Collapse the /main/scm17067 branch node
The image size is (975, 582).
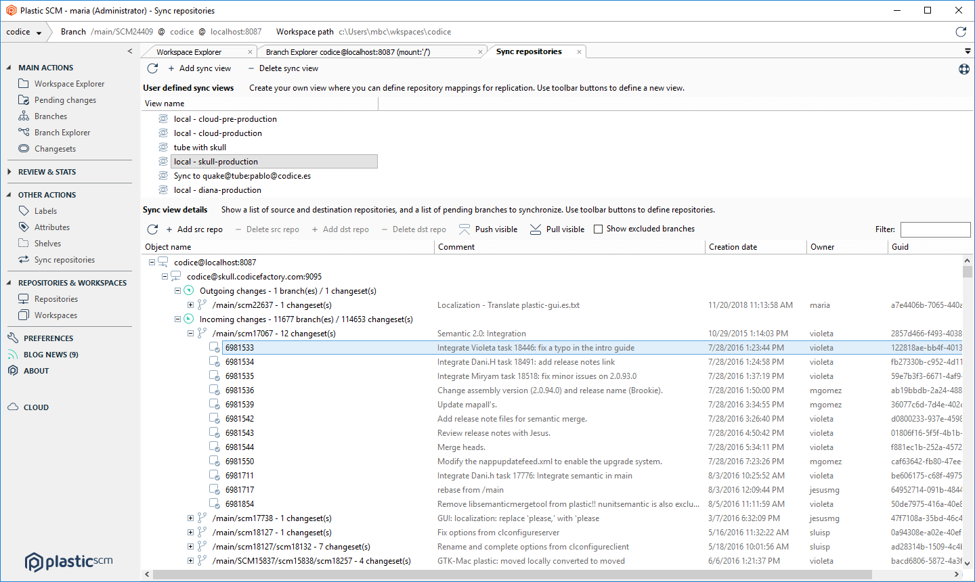190,334
